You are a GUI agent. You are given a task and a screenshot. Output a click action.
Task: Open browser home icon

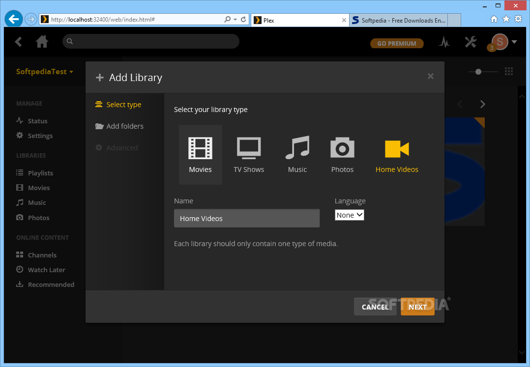coord(494,19)
